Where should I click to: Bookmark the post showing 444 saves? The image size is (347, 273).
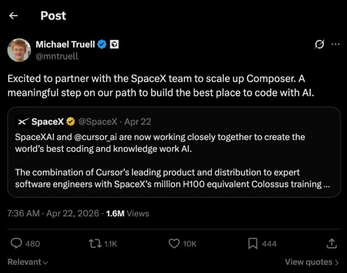[253, 243]
